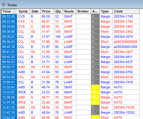
Task: Click Cloid 200304-3927
Action: (123, 52)
